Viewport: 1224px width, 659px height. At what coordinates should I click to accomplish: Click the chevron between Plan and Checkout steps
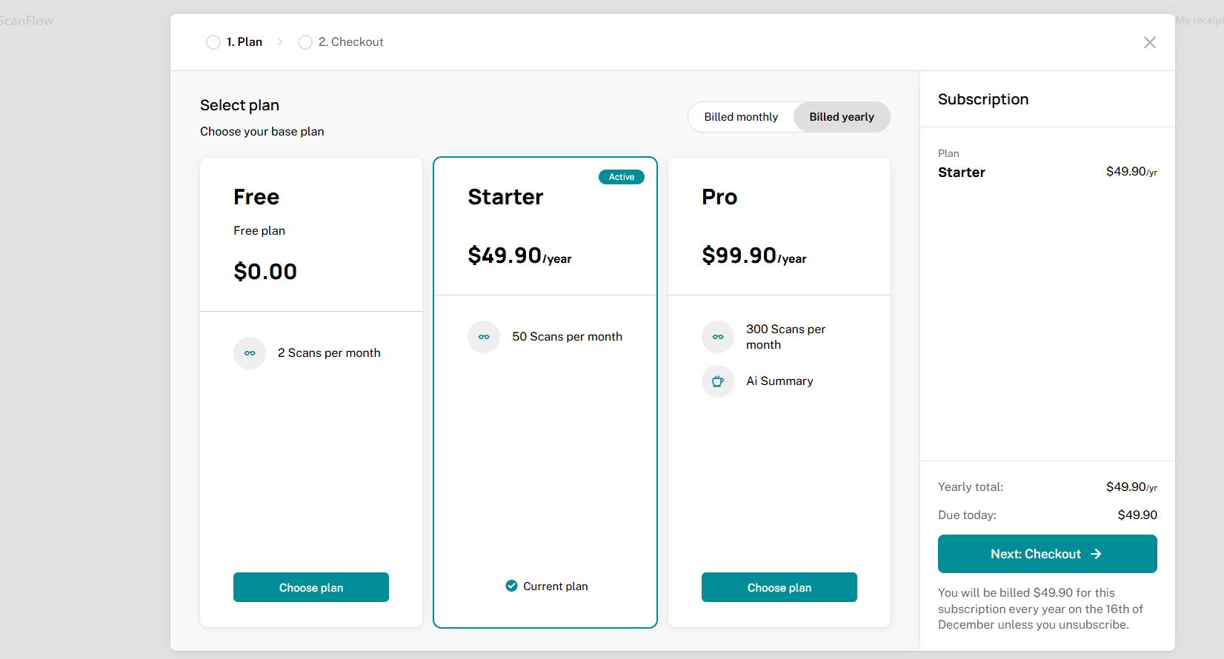click(280, 42)
